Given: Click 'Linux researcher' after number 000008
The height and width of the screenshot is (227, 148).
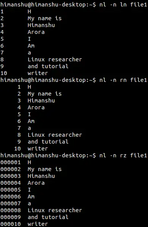Looking at the screenshot, I should pos(55,210).
